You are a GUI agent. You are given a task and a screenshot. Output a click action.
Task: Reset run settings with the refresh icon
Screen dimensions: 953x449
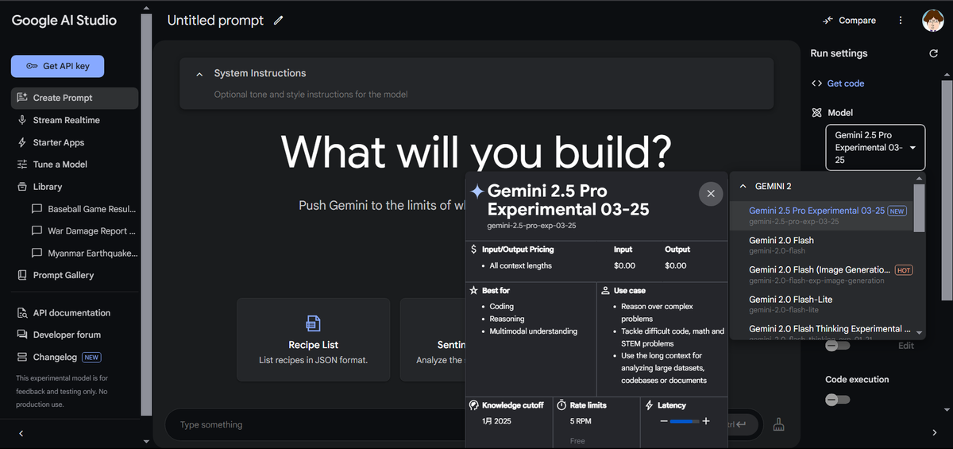coord(933,53)
